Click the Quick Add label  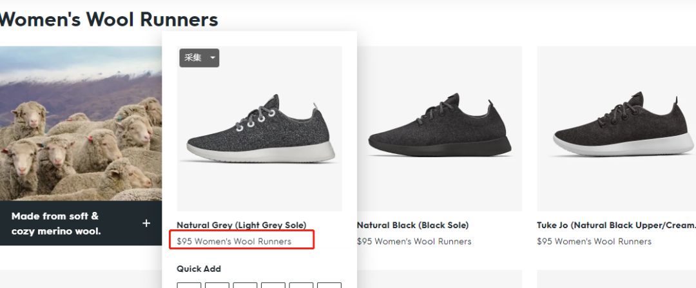tap(199, 269)
